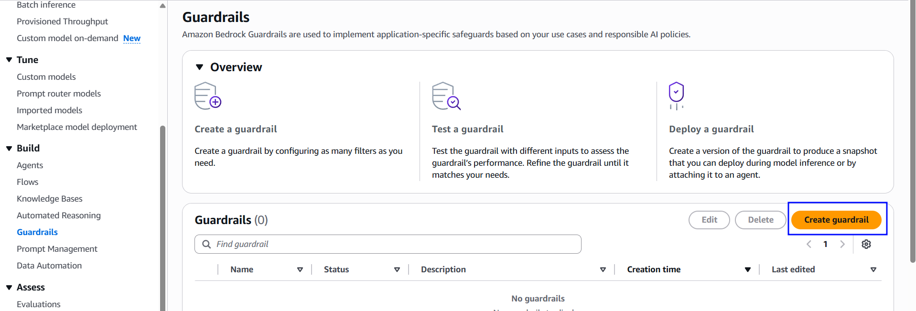Click the Guardrails (0) table title

pyautogui.click(x=231, y=220)
